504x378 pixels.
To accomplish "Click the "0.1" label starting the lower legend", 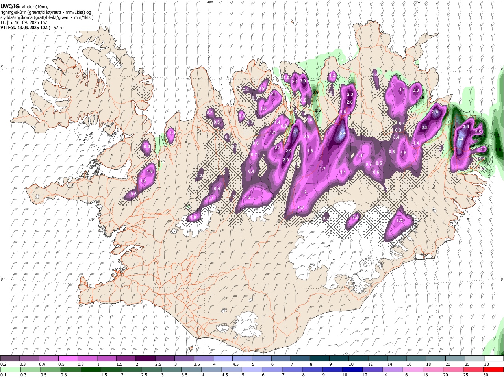I will (x=4, y=375).
